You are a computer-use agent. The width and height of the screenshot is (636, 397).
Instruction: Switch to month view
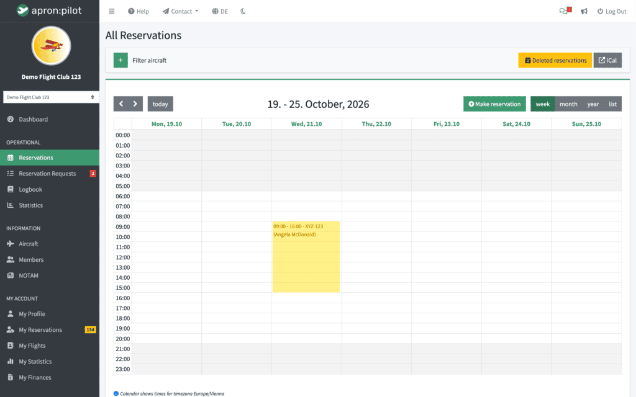pyautogui.click(x=568, y=104)
